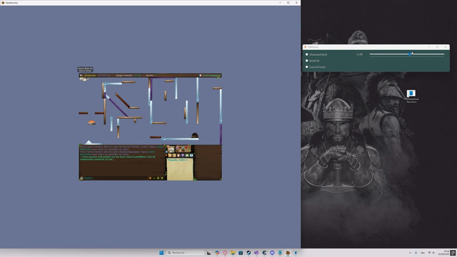This screenshot has height=257, width=457.
Task: Click the shop icon in Transformice toolbar
Action: coord(170,155)
